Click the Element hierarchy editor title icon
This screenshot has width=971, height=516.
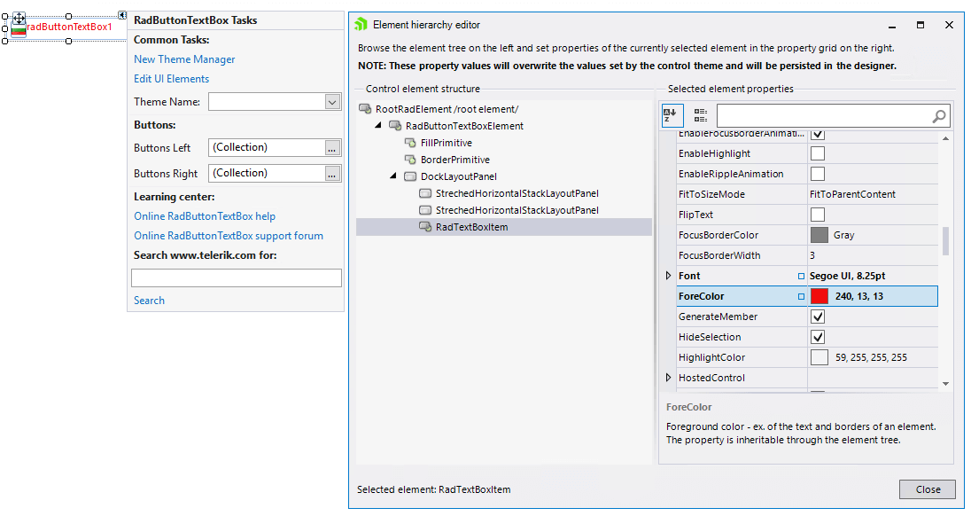point(361,25)
